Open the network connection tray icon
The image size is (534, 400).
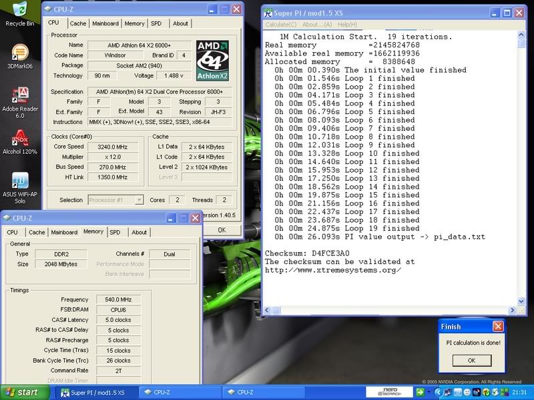(448, 392)
